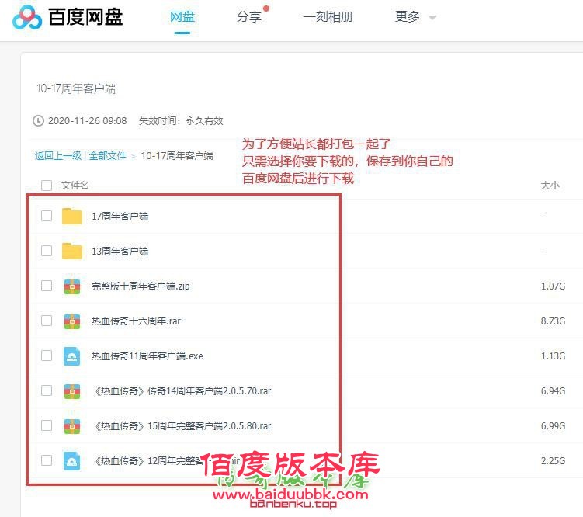Click the 15周年完整客户端2.0.5.80.rar archive icon

72,425
